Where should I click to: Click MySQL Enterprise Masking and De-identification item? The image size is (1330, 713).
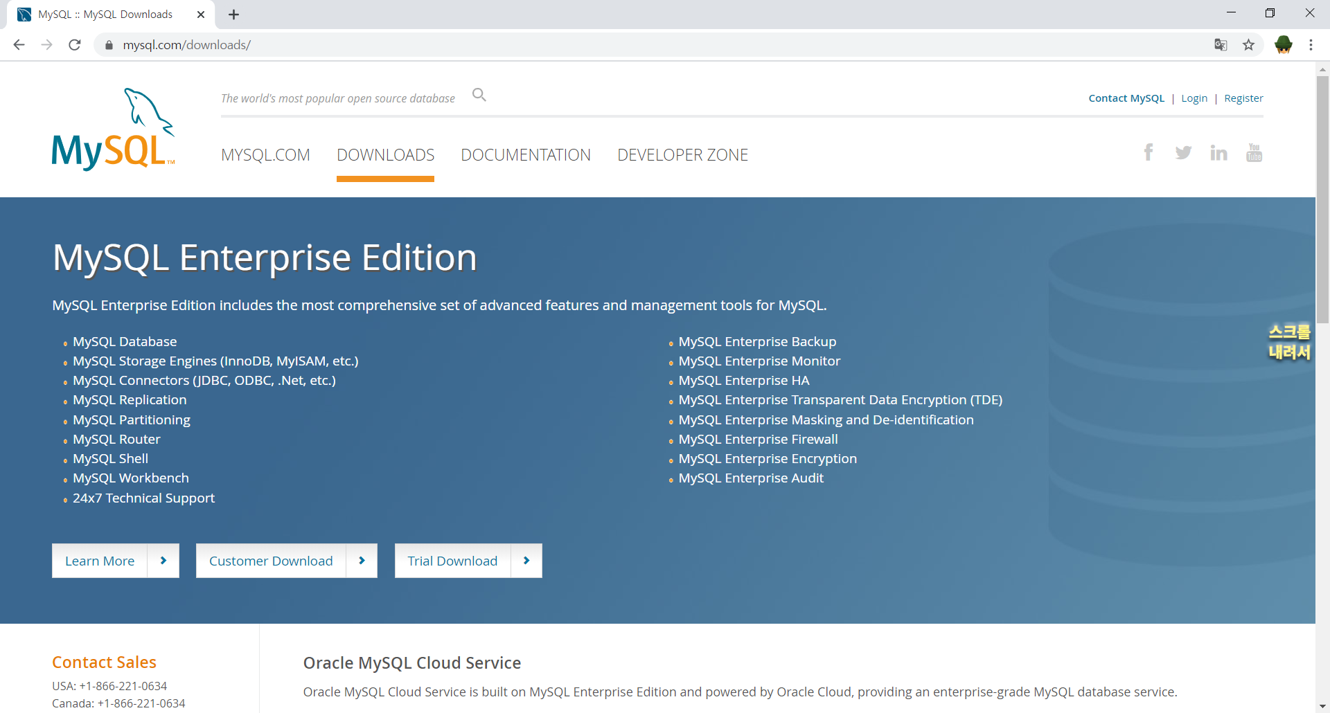tap(826, 419)
